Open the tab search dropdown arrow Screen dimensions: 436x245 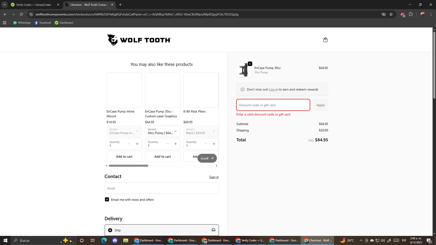coord(4,5)
